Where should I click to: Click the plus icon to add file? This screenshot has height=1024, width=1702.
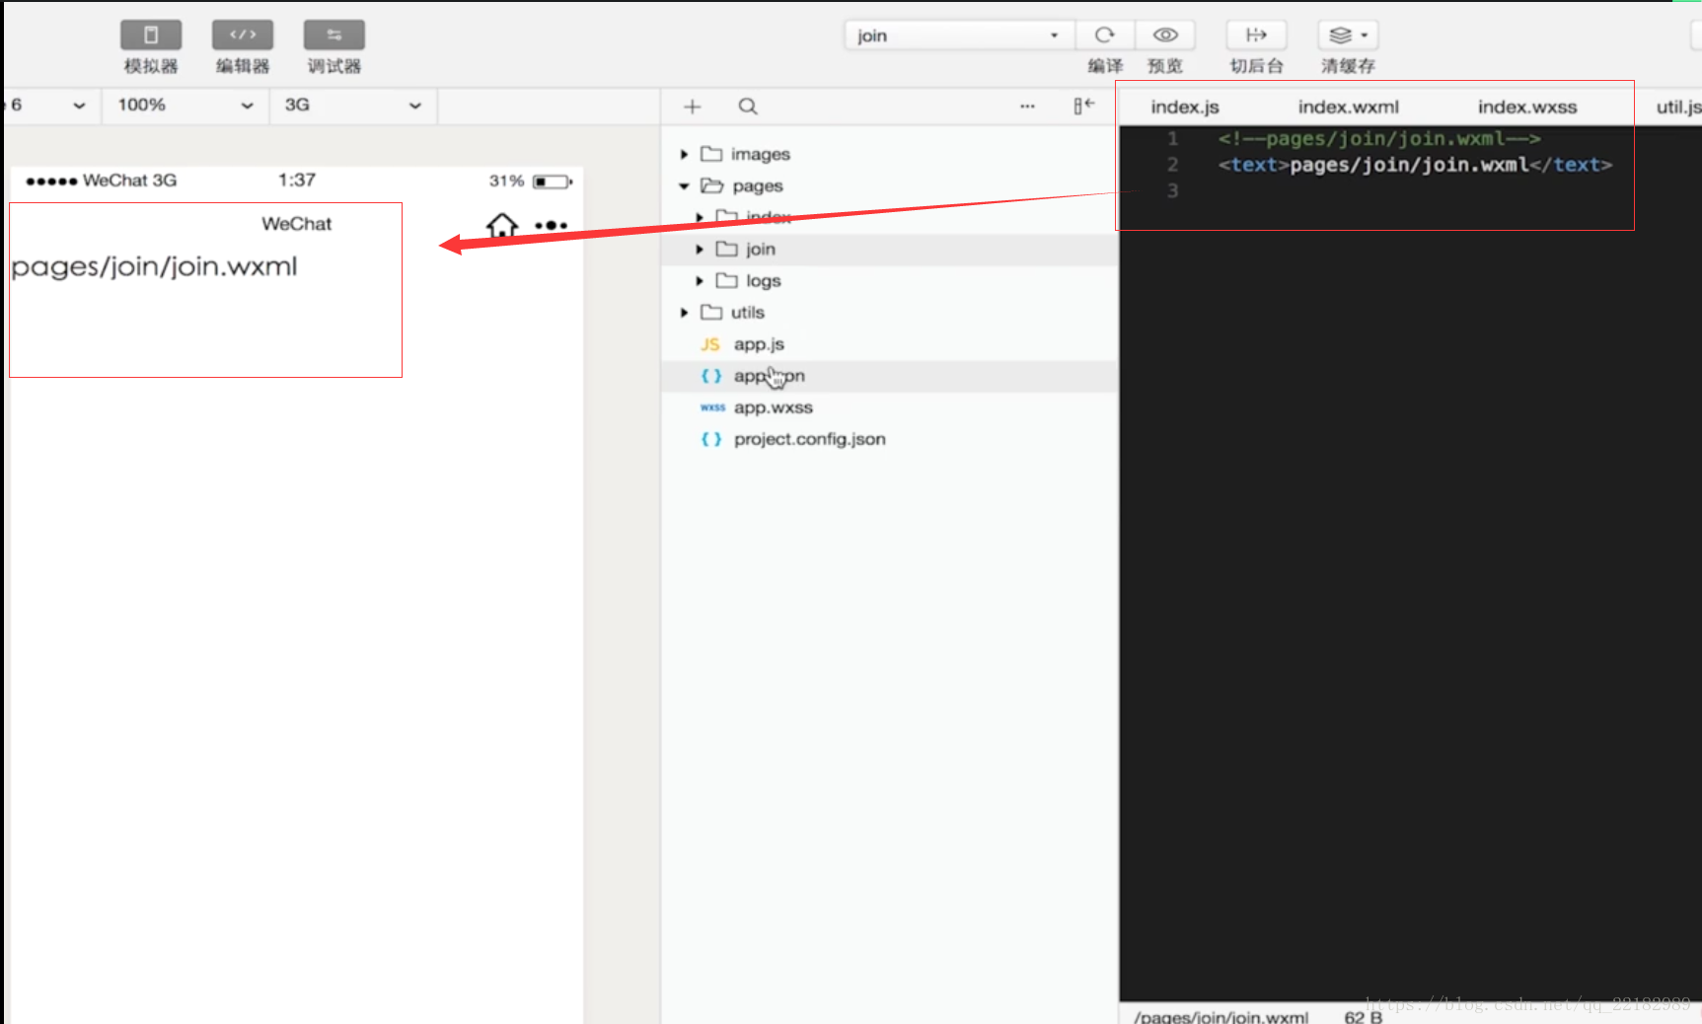click(693, 107)
